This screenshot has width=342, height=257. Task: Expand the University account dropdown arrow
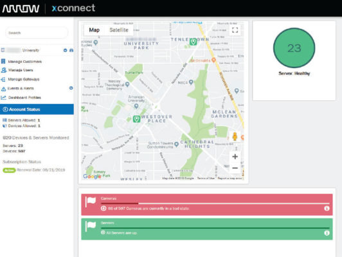click(65, 50)
